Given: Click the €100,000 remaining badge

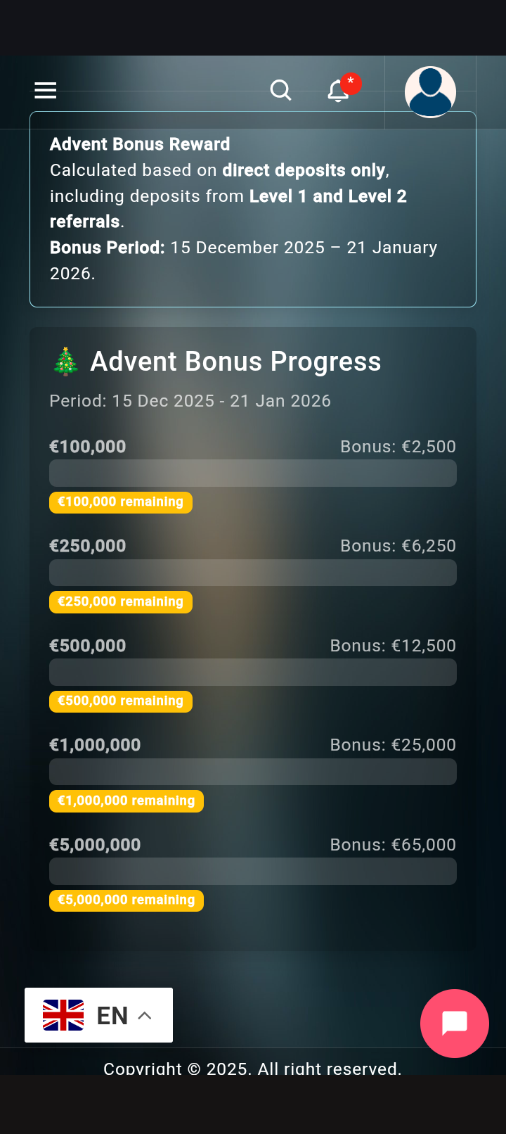Looking at the screenshot, I should point(120,502).
